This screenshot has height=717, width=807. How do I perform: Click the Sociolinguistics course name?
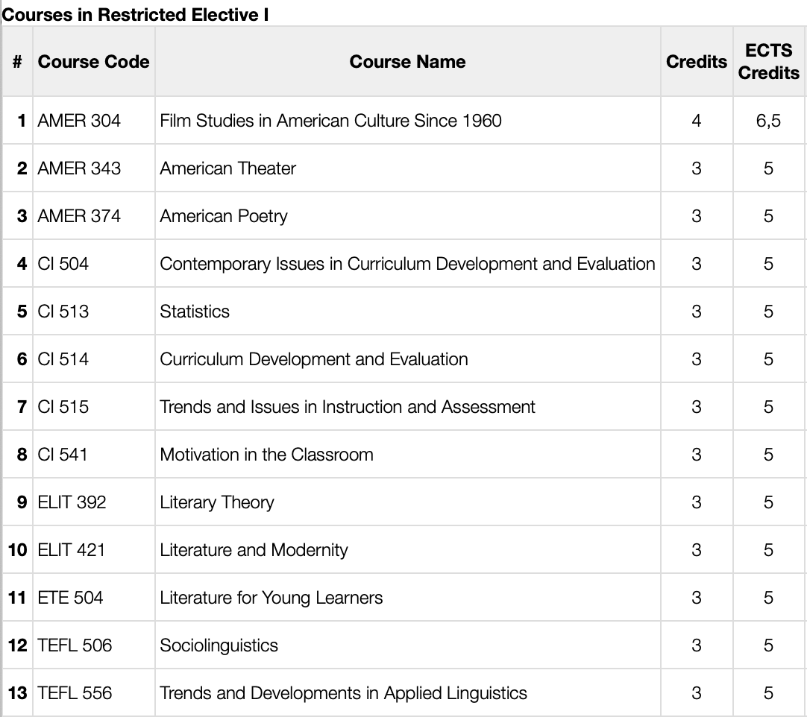click(x=219, y=645)
